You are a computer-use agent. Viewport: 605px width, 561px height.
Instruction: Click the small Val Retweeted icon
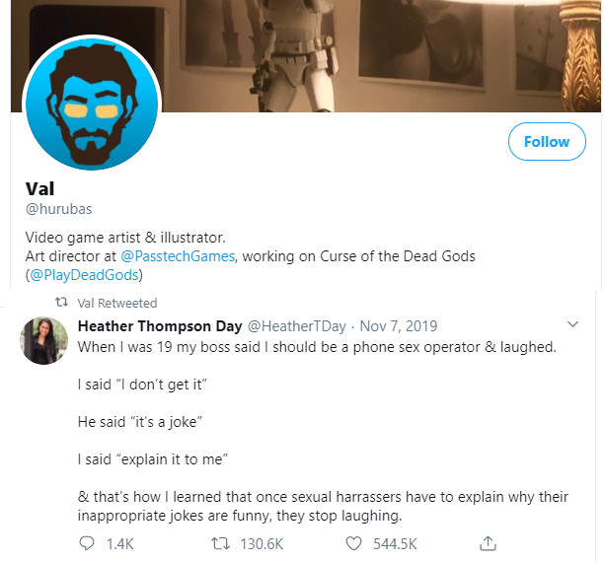pyautogui.click(x=59, y=304)
